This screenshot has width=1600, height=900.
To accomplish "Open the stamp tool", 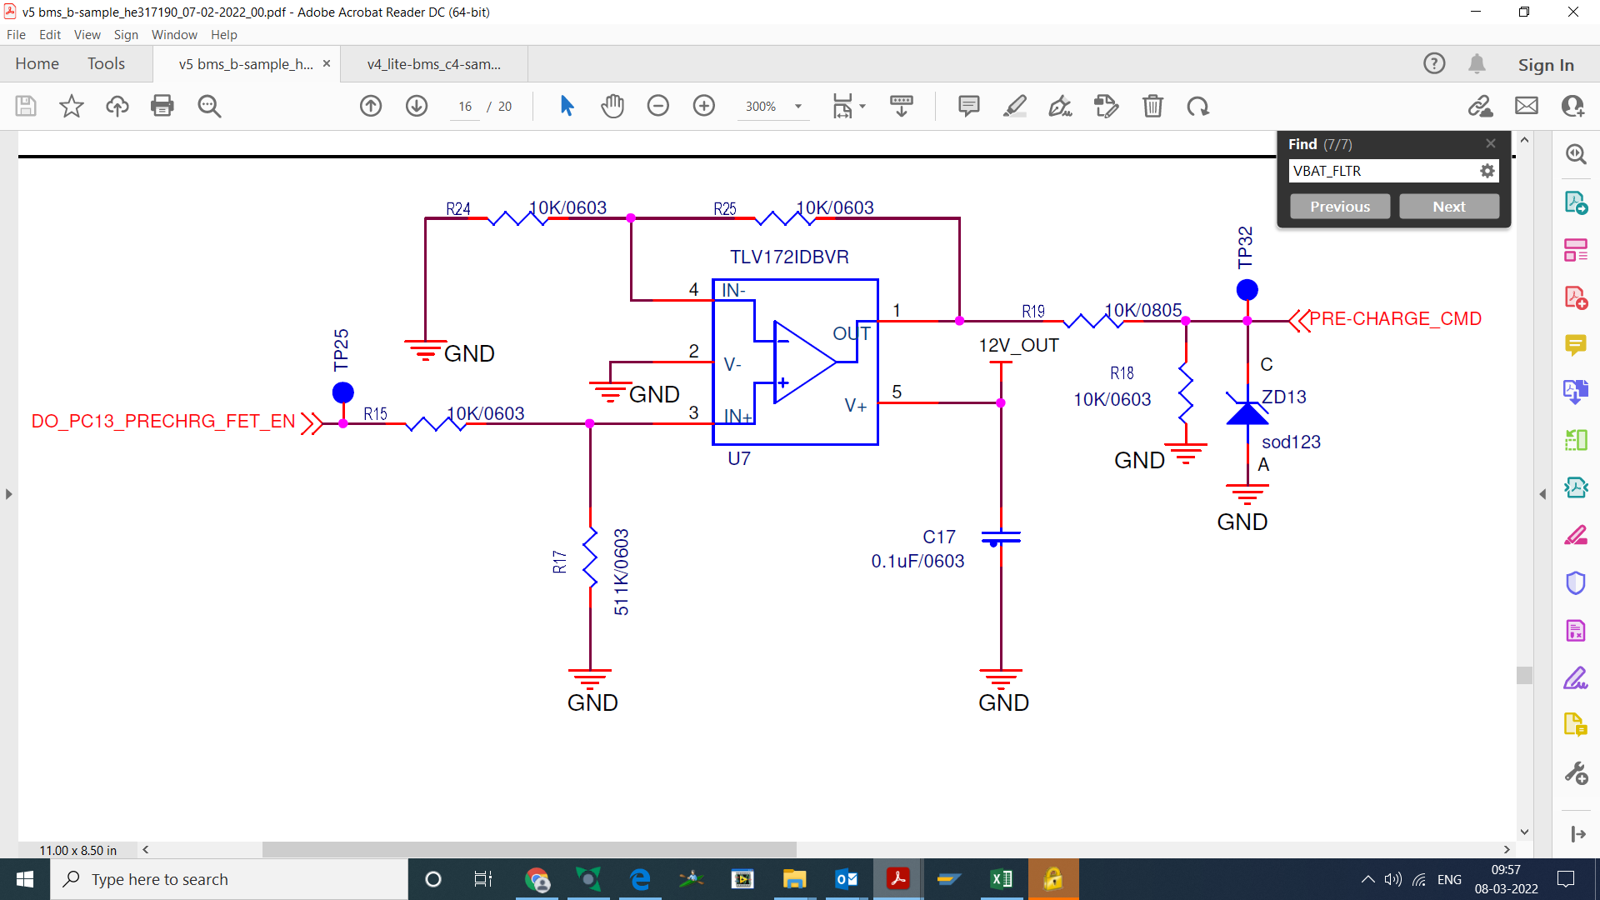I will (1106, 106).
